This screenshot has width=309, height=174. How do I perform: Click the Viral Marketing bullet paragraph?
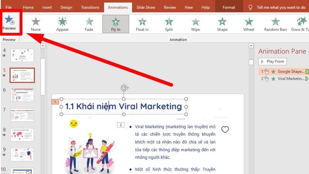(x=175, y=142)
